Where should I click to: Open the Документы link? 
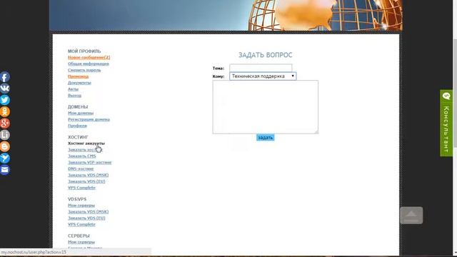tap(79, 83)
